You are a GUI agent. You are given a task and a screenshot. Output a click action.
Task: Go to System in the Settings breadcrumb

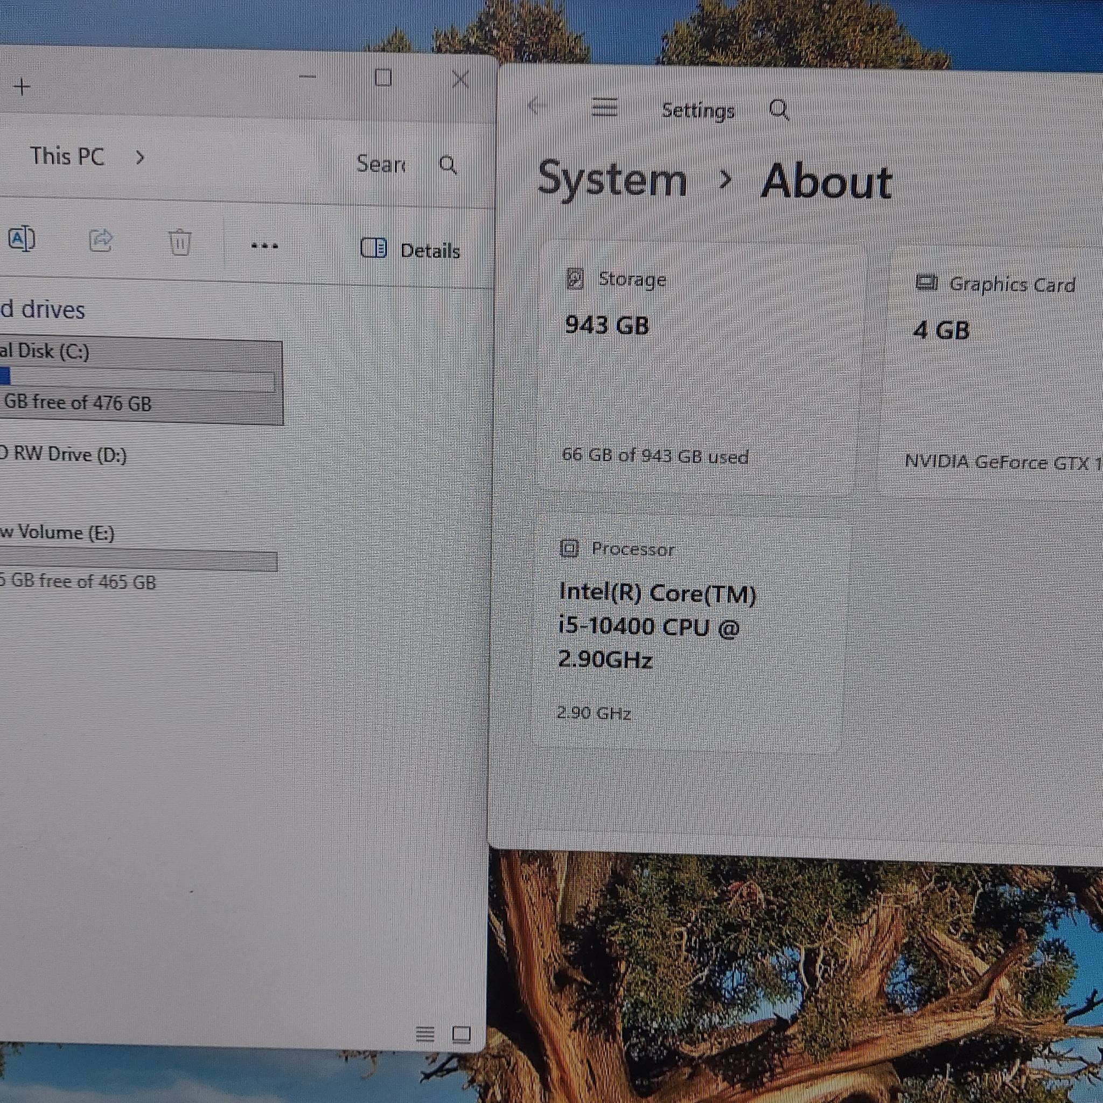pyautogui.click(x=612, y=179)
